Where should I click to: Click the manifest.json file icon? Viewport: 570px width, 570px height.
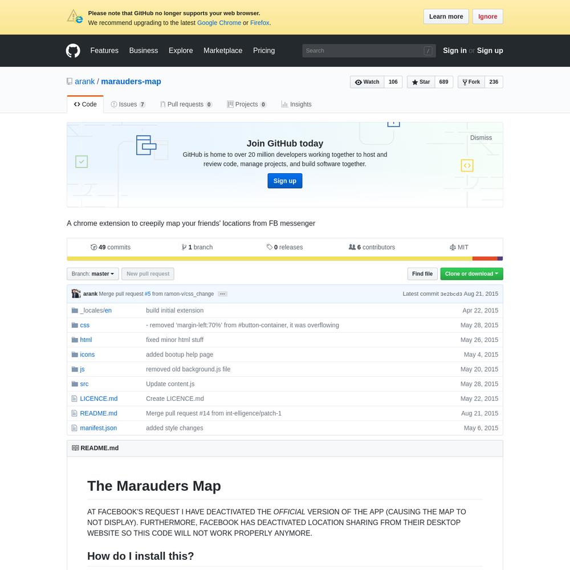pyautogui.click(x=74, y=428)
